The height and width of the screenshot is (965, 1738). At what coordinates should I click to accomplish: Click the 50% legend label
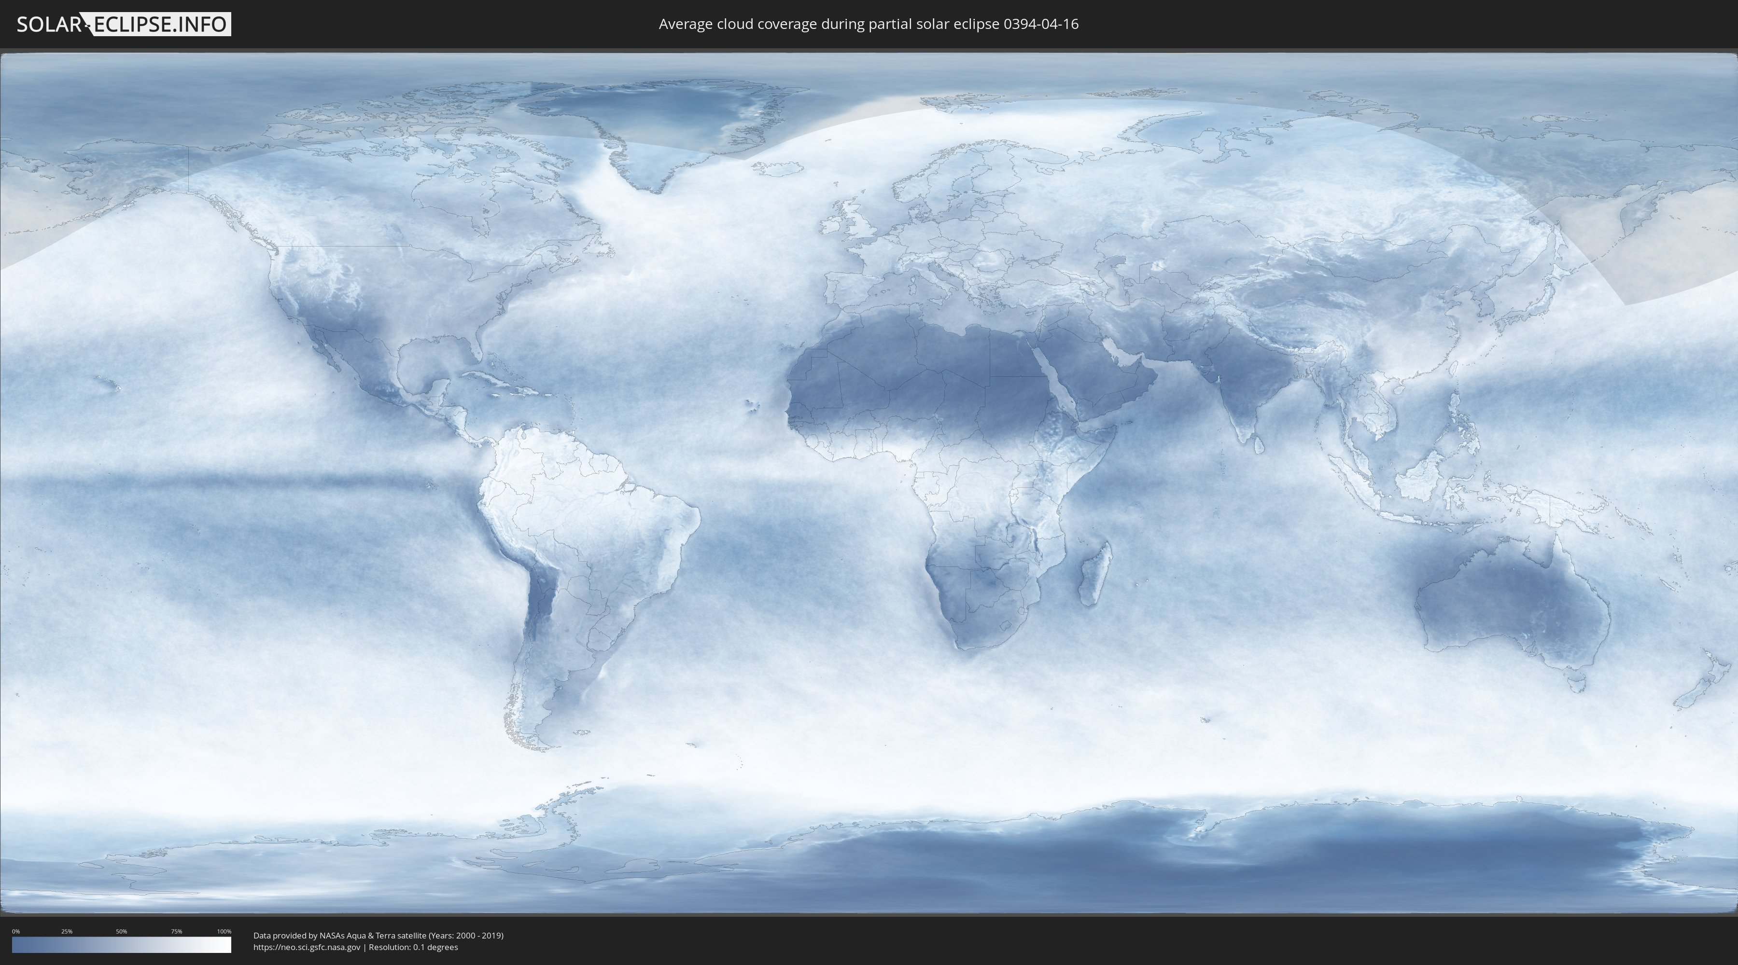click(122, 931)
